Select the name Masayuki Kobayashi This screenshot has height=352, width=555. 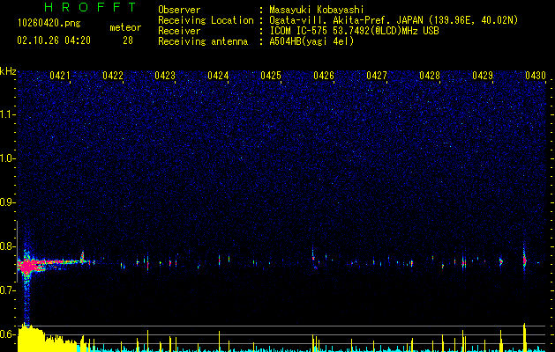point(317,10)
